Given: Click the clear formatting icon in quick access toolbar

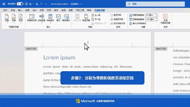Looking at the screenshot, I should pos(37,4).
